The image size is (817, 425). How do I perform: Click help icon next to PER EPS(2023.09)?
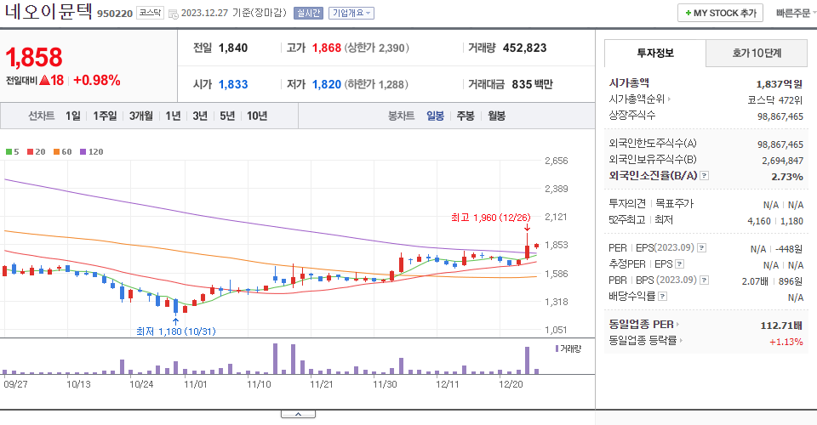tap(701, 247)
